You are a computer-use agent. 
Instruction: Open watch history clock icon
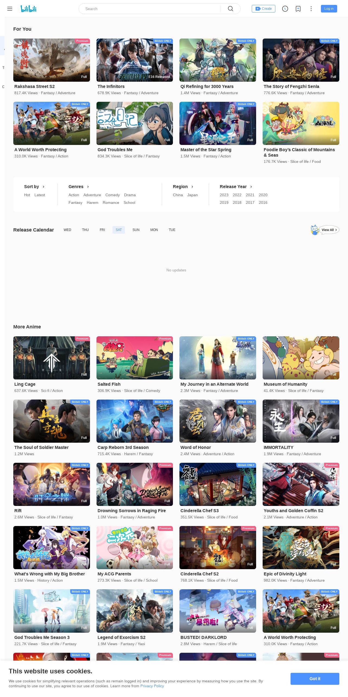285,9
